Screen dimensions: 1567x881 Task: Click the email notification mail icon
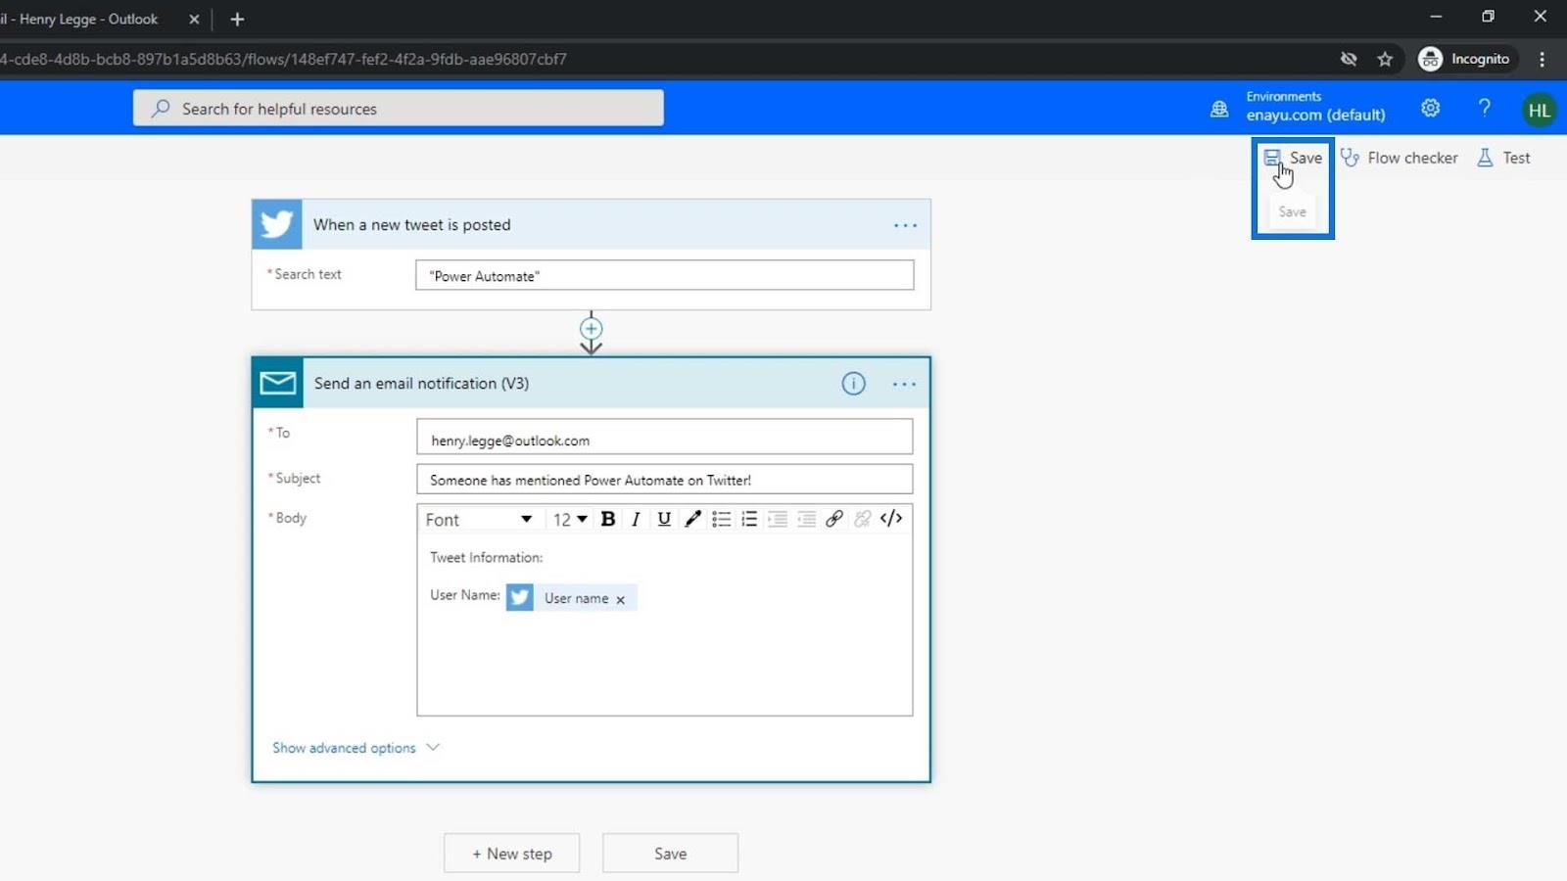[278, 383]
